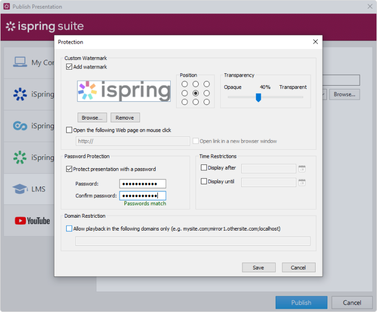Select top-center watermark position
377x312 pixels.
pyautogui.click(x=196, y=84)
